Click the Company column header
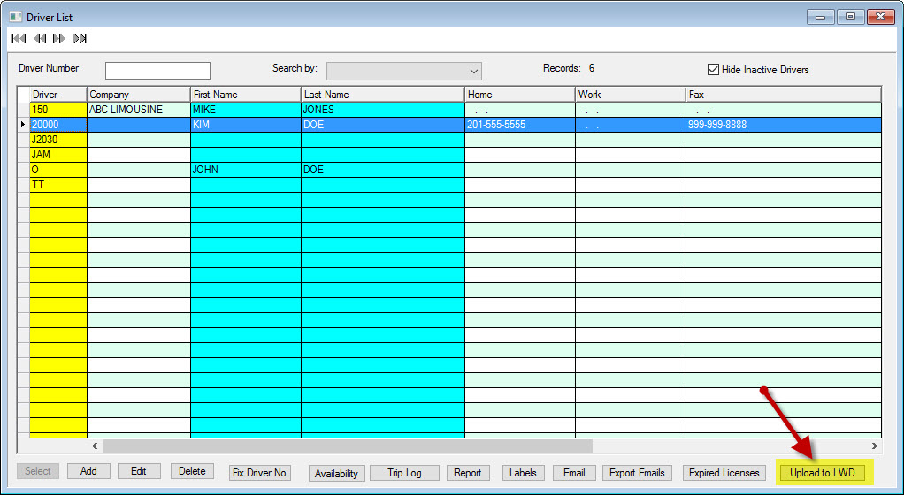The height and width of the screenshot is (495, 904). point(138,95)
